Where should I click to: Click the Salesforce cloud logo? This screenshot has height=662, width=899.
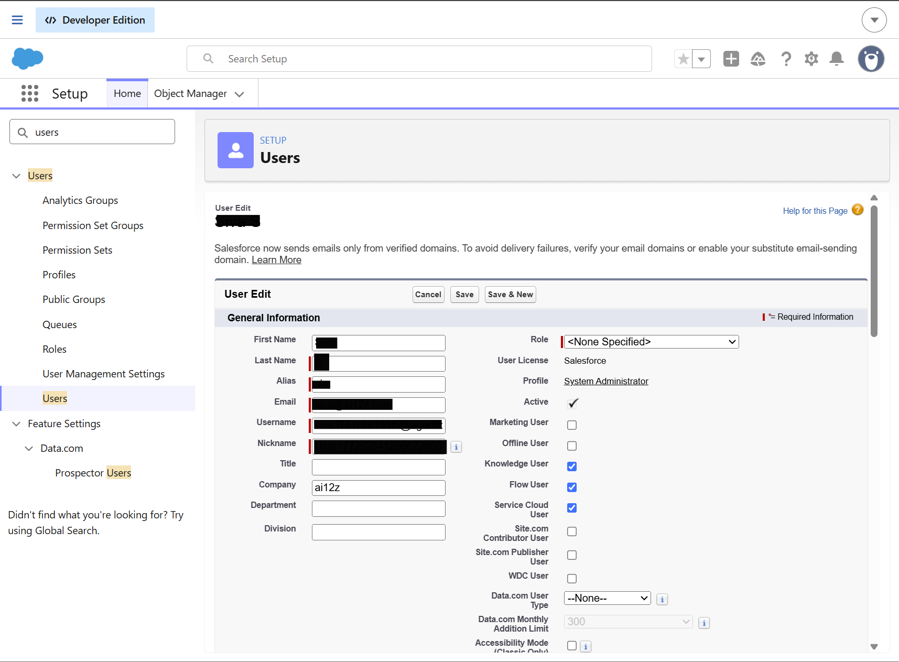[27, 58]
